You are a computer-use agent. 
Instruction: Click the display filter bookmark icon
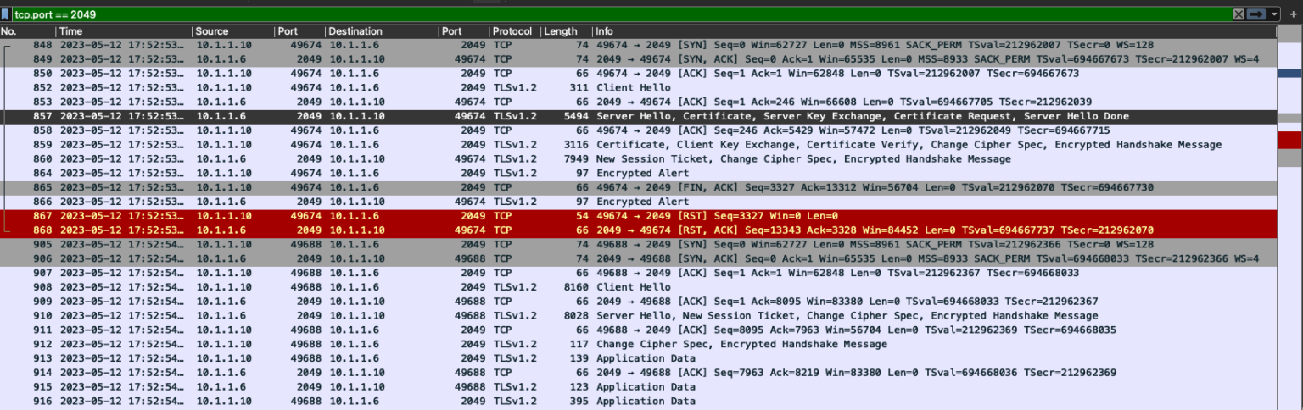coord(5,14)
